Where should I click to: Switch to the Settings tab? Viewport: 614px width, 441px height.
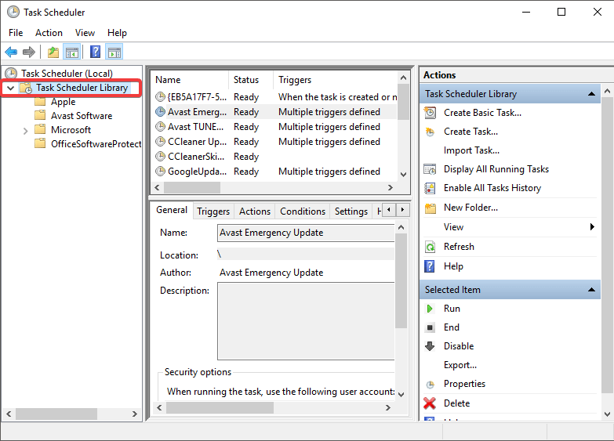pos(351,211)
